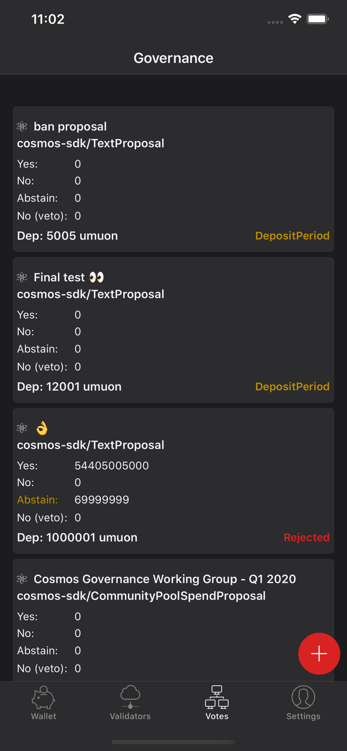
Task: Tap DepositPeriod status on ban proposal
Action: [292, 236]
